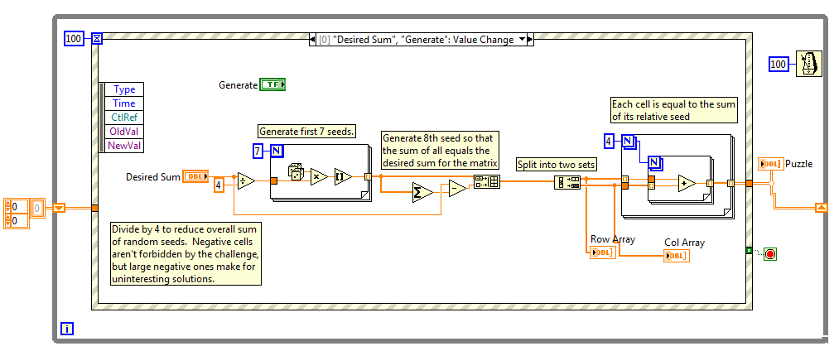Select the CtlRef event data item
Screen dimensions: 834x351
point(124,117)
